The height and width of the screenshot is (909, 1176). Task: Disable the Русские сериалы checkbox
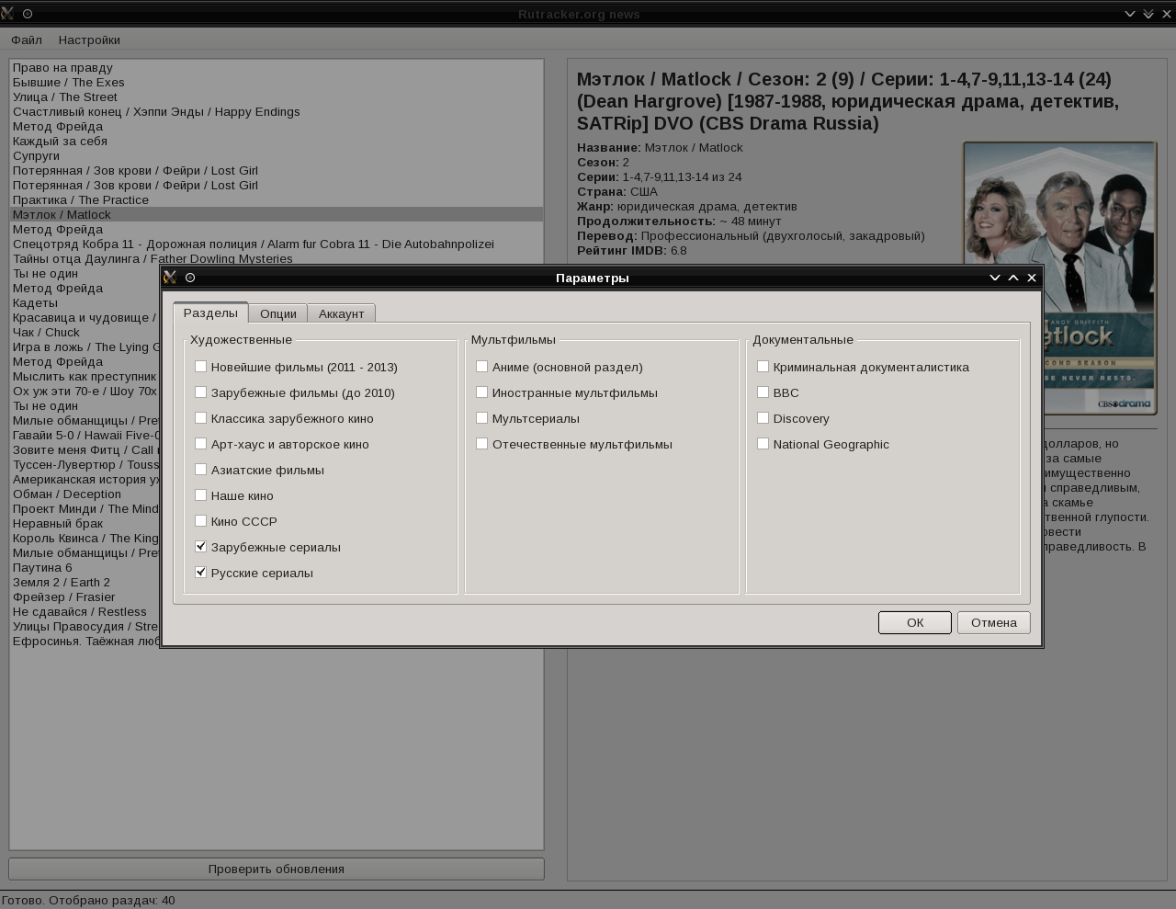click(200, 572)
